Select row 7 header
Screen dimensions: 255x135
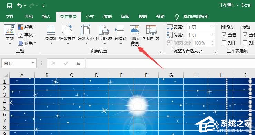click(x=5, y=121)
